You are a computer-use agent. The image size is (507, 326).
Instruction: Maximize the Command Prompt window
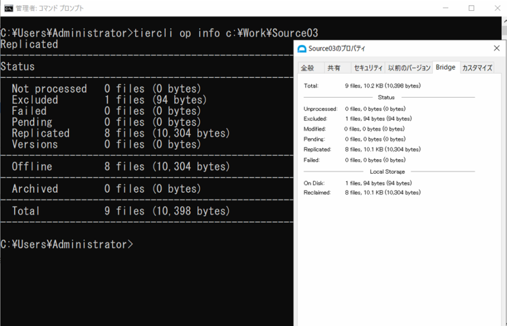pyautogui.click(x=471, y=8)
